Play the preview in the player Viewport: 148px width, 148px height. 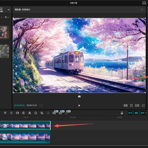(79, 105)
